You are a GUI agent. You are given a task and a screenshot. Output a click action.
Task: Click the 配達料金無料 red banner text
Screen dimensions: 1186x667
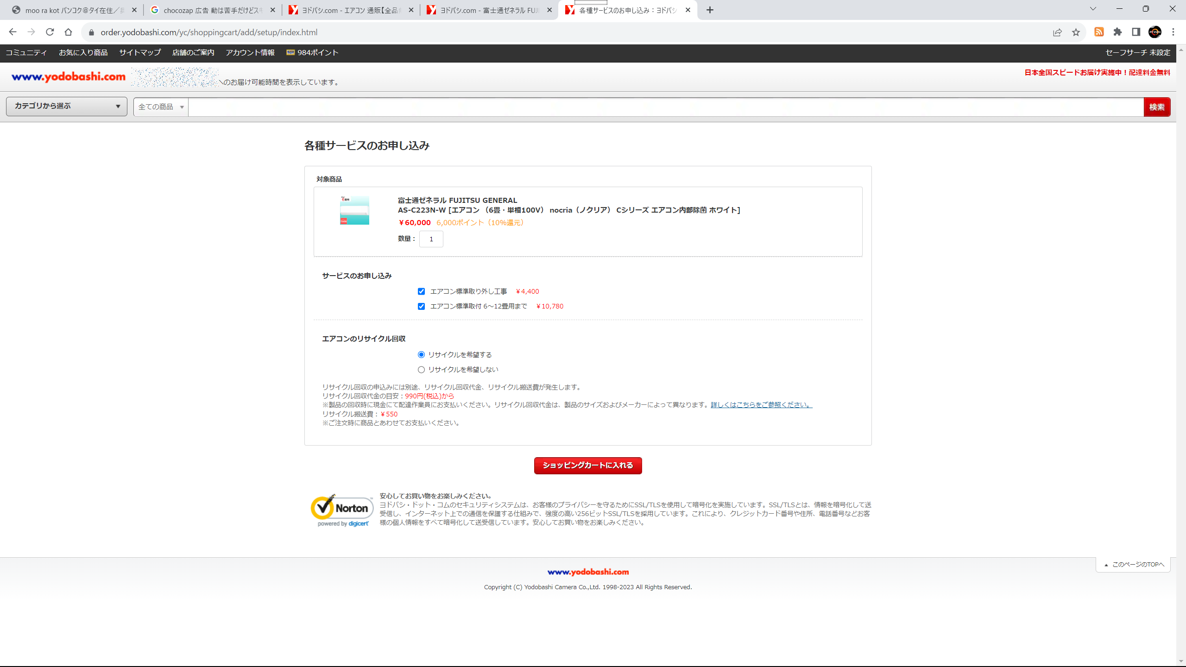click(x=1149, y=73)
